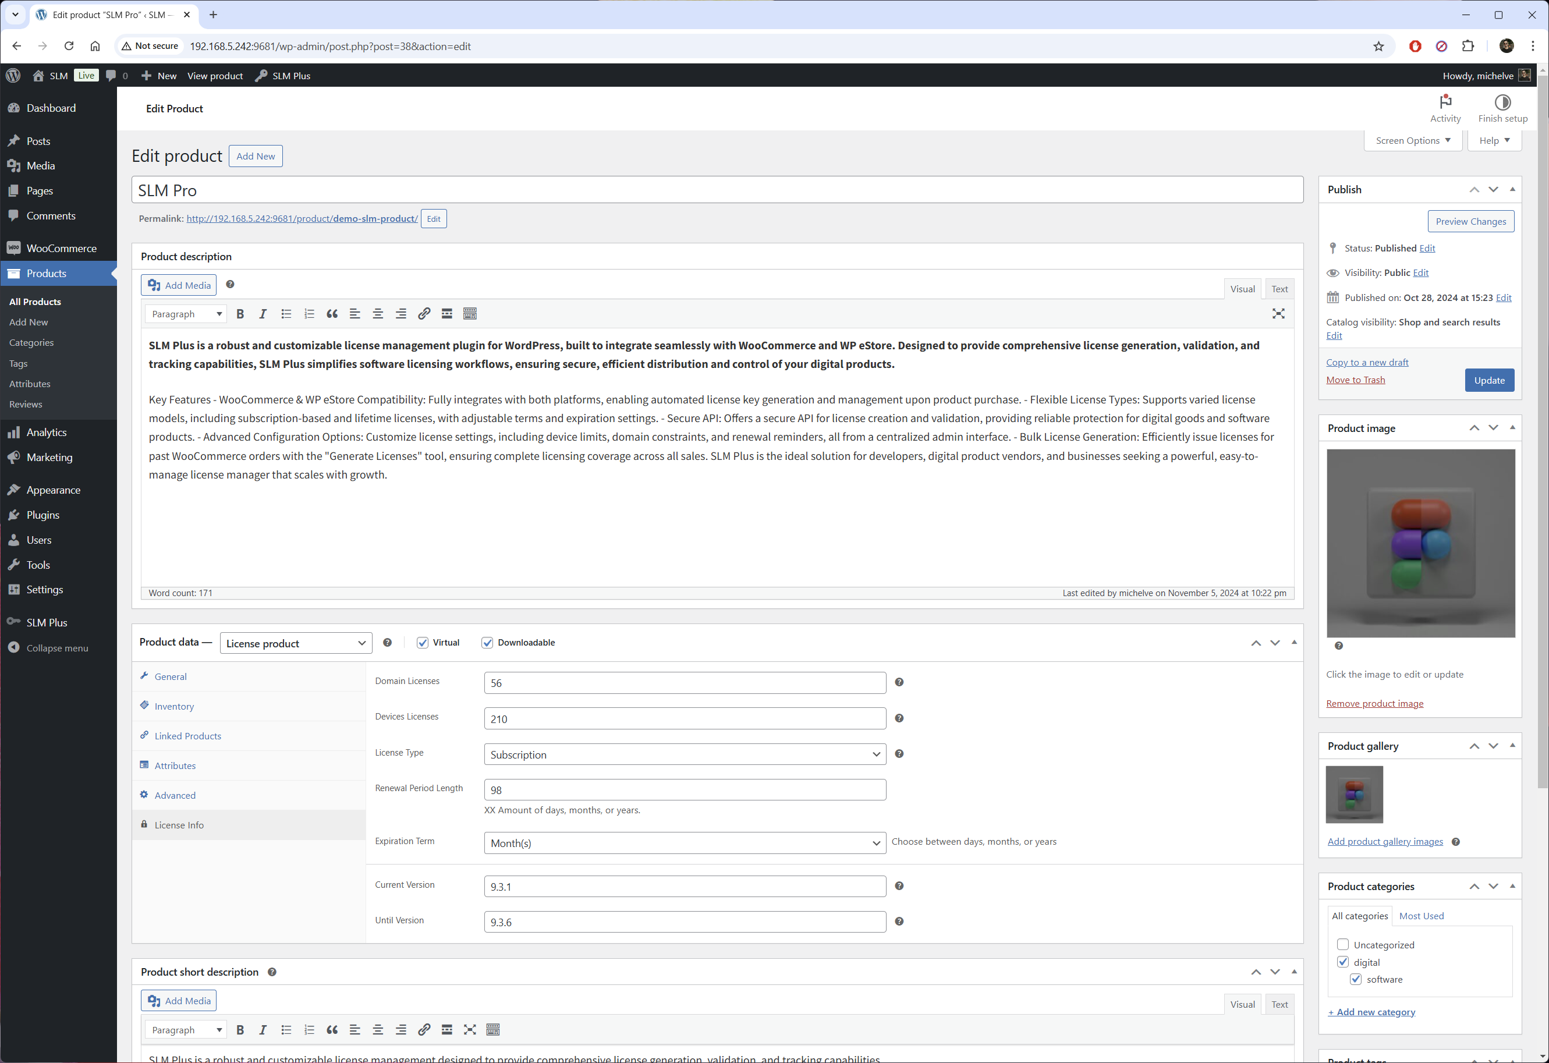Open the Expiration Term dropdown

pos(685,843)
